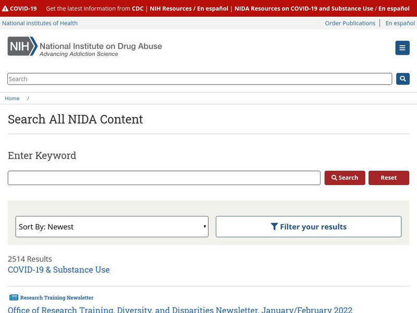
Task: Open NIDA Resources on COVID-19 and Substance Use
Action: 304,8
